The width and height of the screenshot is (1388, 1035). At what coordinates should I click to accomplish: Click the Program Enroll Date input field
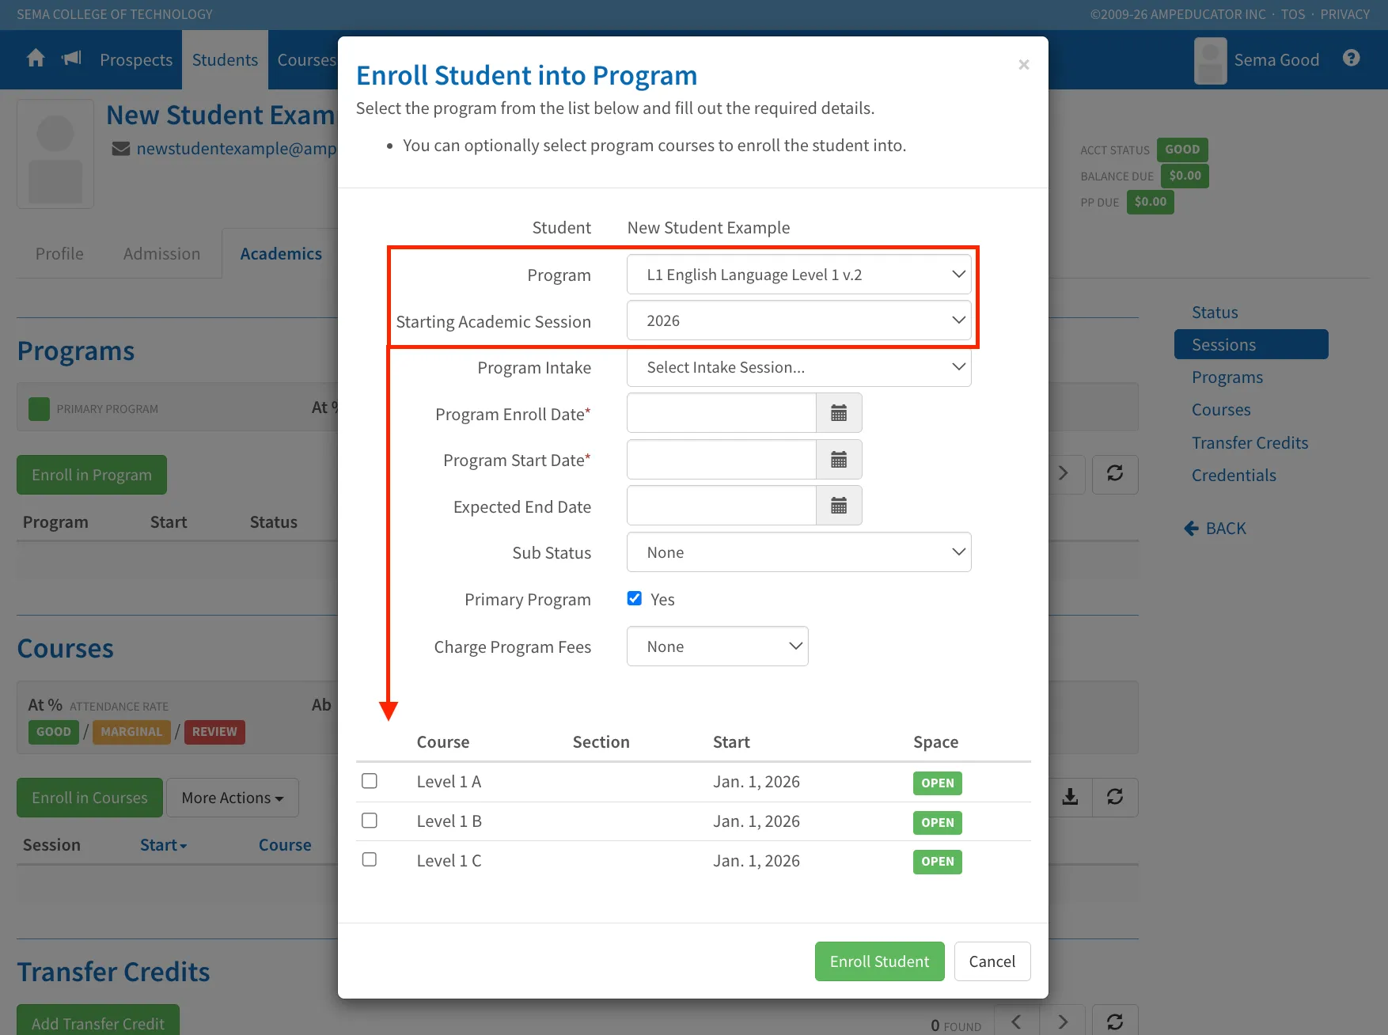pyautogui.click(x=722, y=413)
